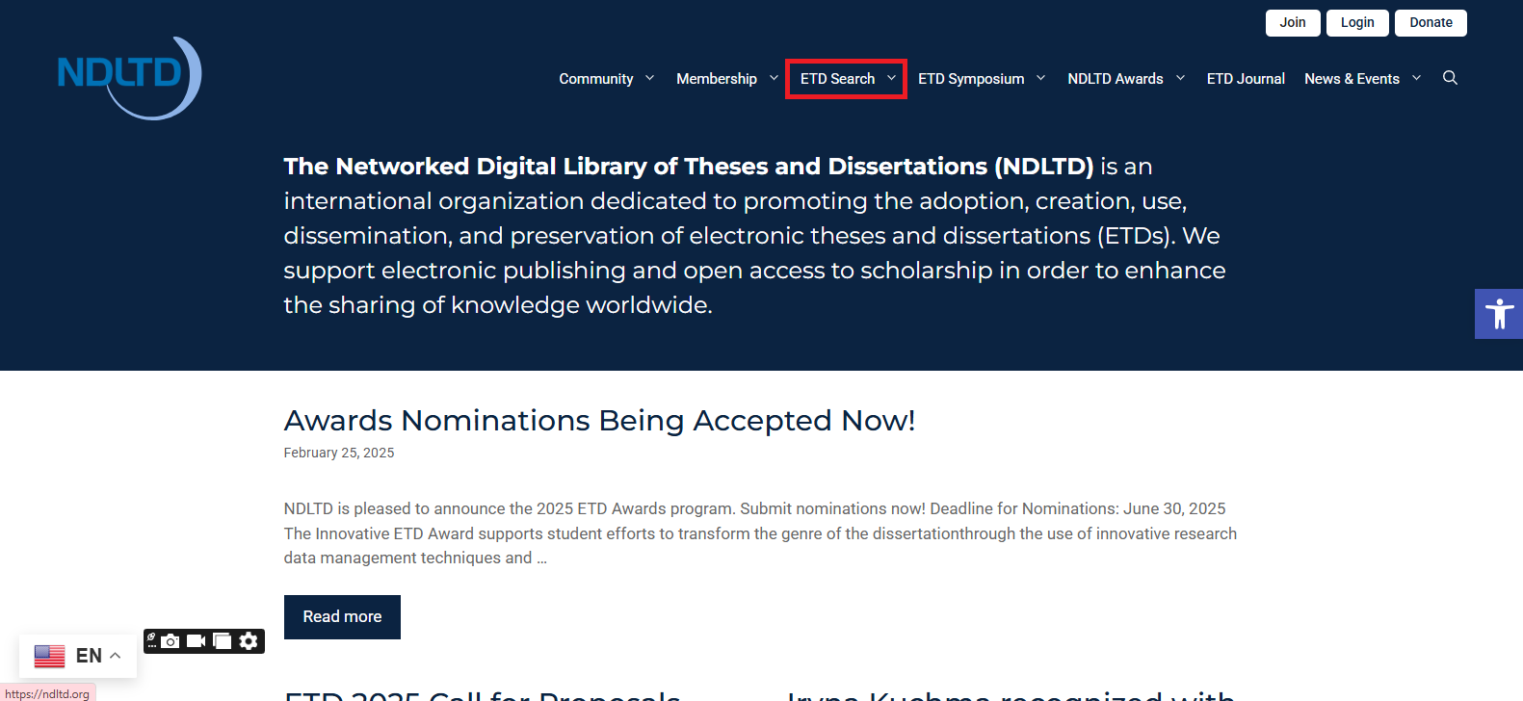Open the site search magnifier icon
This screenshot has height=701, width=1523.
tap(1450, 78)
